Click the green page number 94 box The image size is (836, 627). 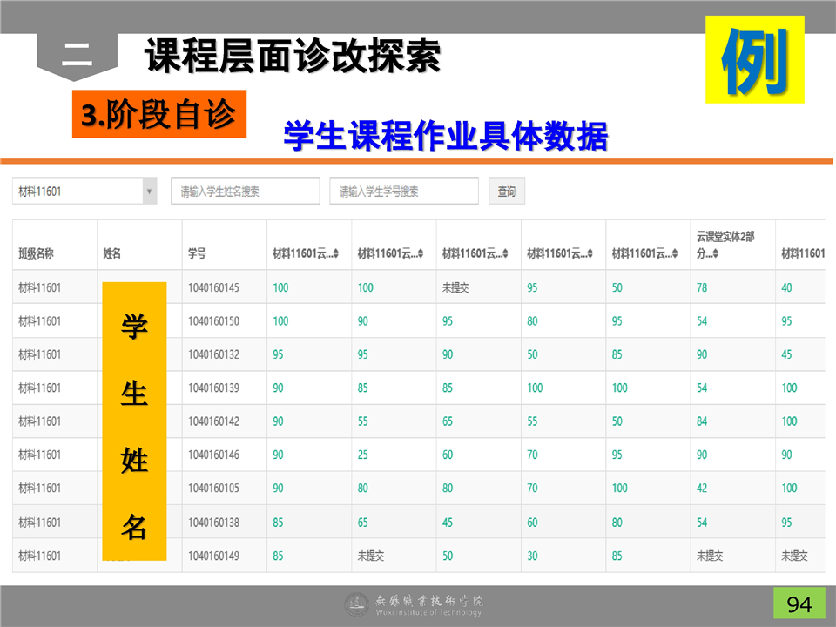799,603
